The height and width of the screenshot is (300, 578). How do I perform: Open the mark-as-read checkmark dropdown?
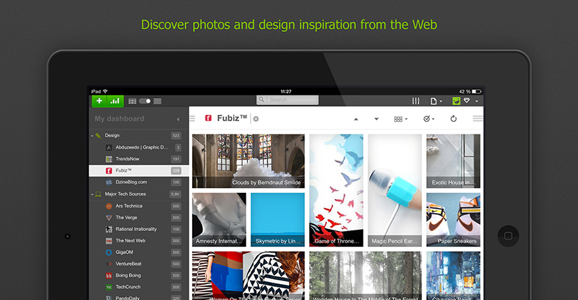(429, 118)
